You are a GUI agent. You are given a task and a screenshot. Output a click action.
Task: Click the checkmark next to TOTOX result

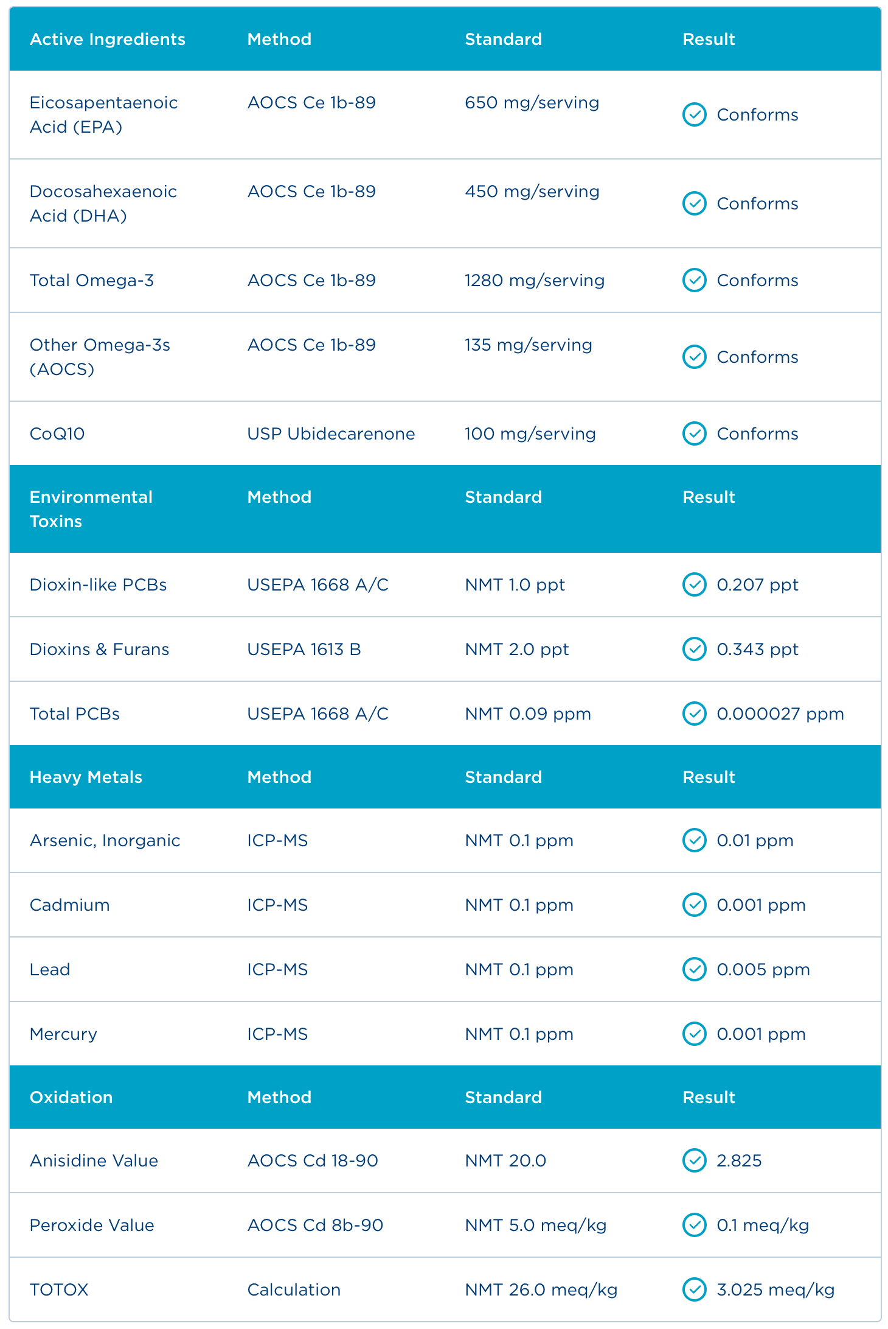694,1289
